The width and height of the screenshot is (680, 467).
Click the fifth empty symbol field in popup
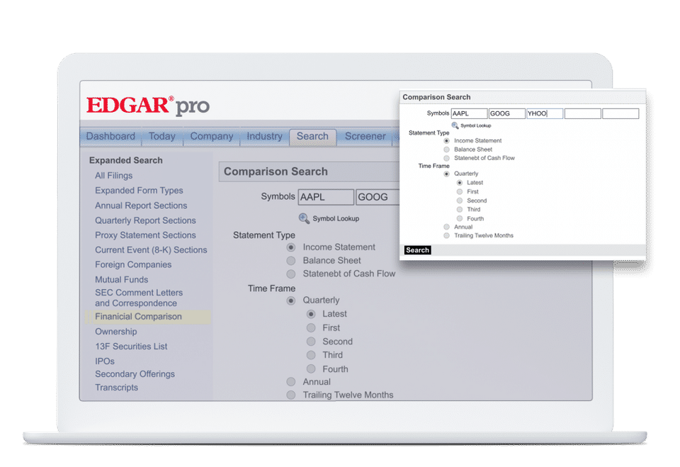tap(620, 113)
